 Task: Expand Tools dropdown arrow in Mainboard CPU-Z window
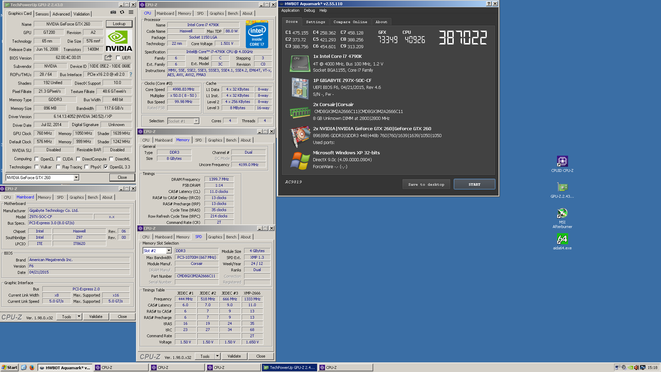pos(79,317)
